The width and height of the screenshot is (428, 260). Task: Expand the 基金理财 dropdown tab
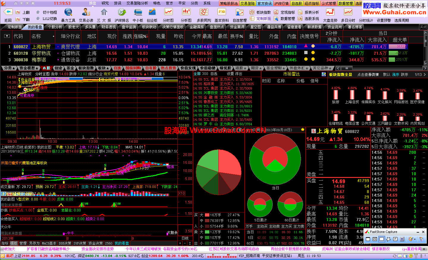tap(275, 68)
